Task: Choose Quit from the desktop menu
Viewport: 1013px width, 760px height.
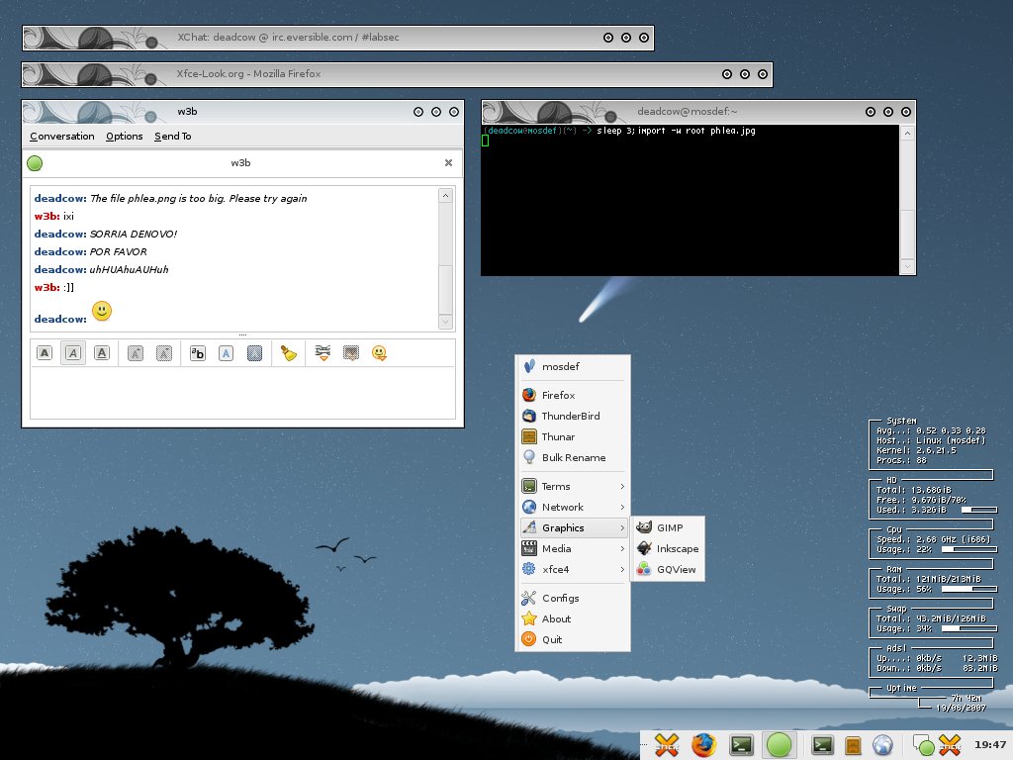Action: 573,639
